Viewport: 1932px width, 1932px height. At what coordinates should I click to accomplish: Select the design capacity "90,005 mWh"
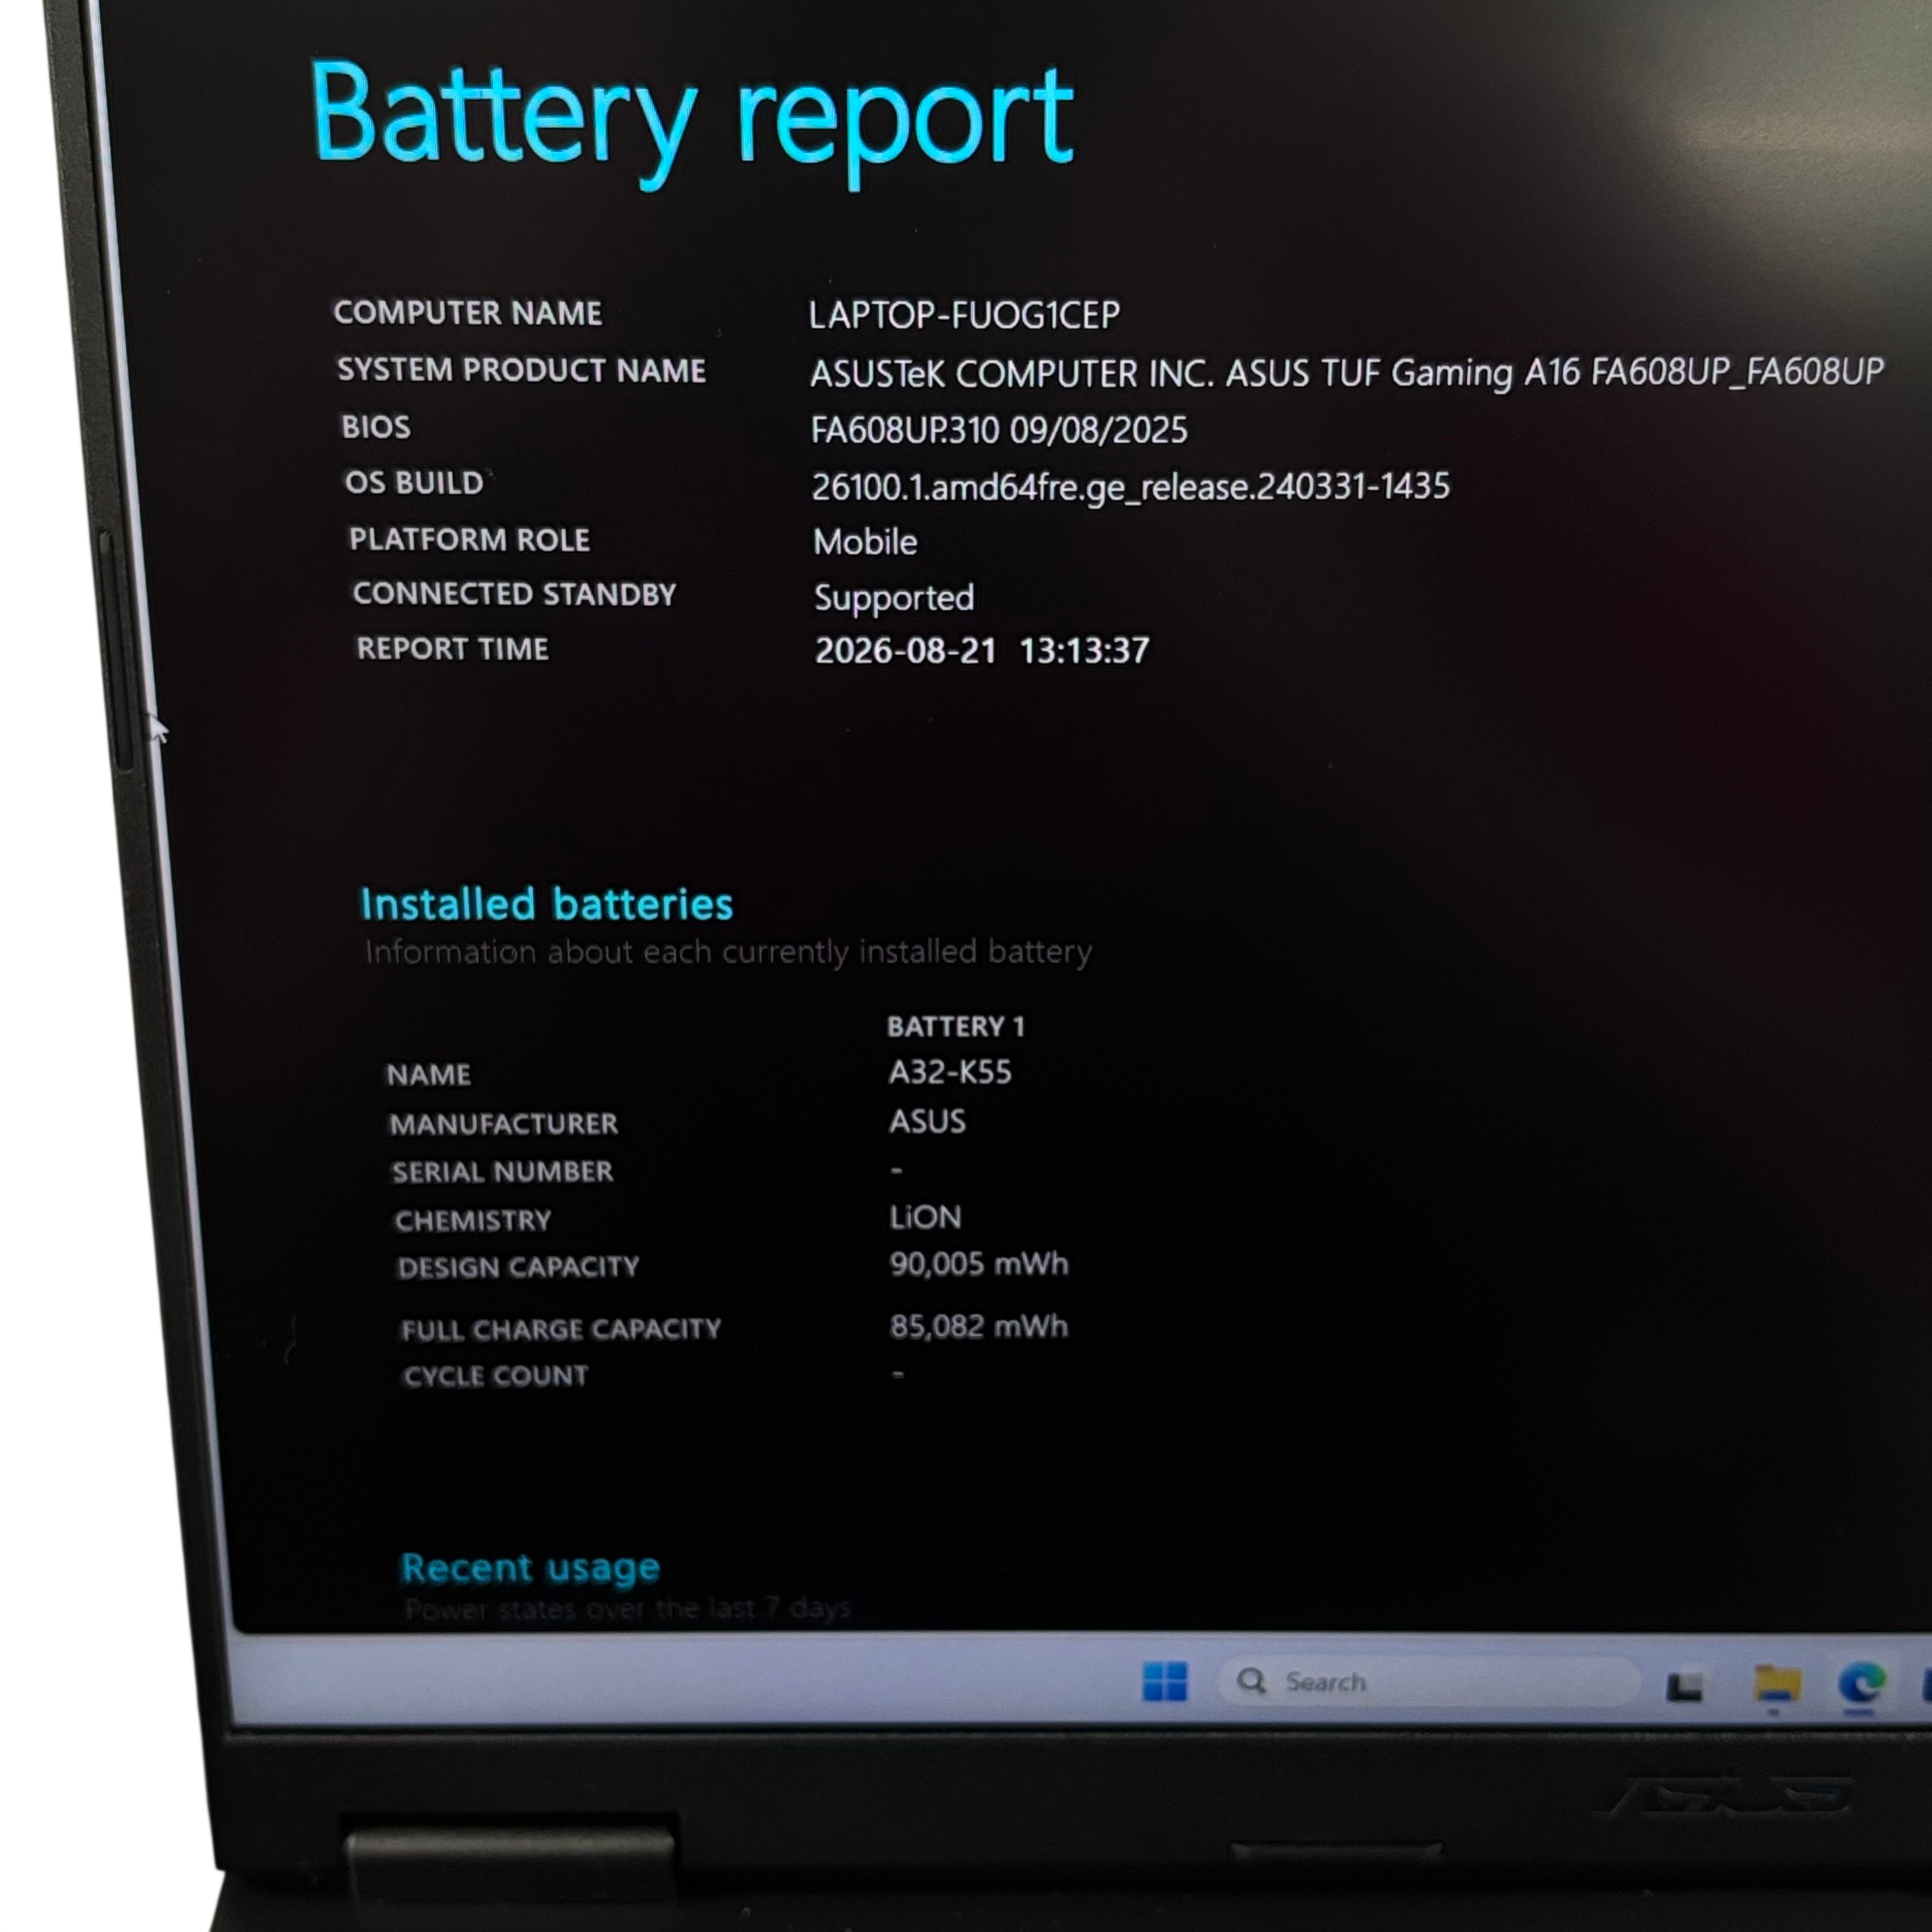point(979,1264)
